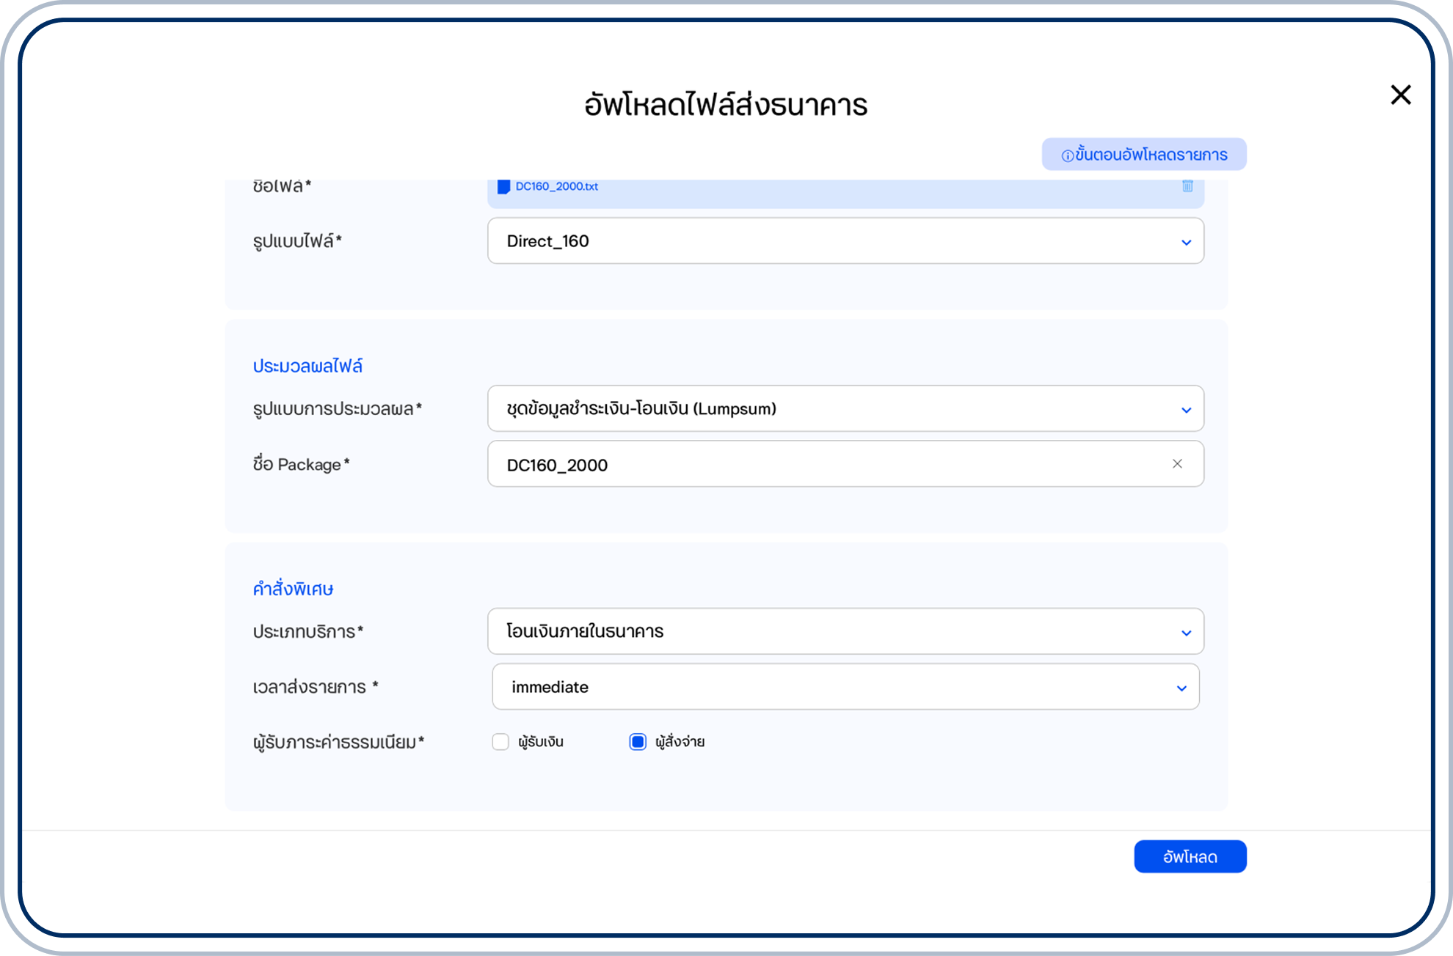The image size is (1453, 956).
Task: Clear the Package name with X icon
Action: [1177, 464]
